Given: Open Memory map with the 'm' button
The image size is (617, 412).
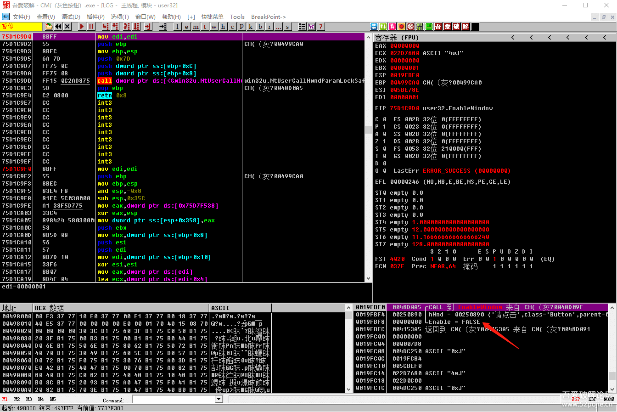Looking at the screenshot, I should (196, 27).
